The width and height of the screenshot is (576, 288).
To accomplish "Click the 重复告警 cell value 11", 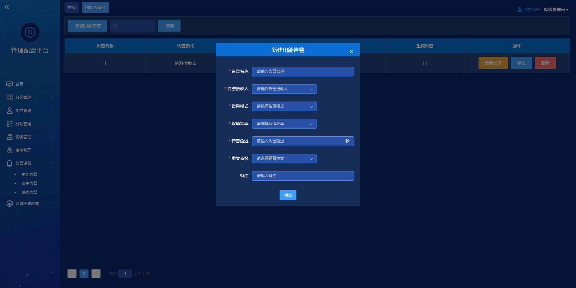I will [425, 63].
